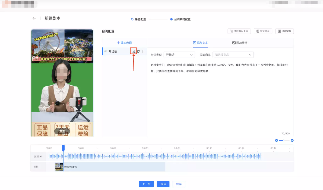Select the 角色配置 step circle
This screenshot has width=323, height=190.
tap(133, 19)
